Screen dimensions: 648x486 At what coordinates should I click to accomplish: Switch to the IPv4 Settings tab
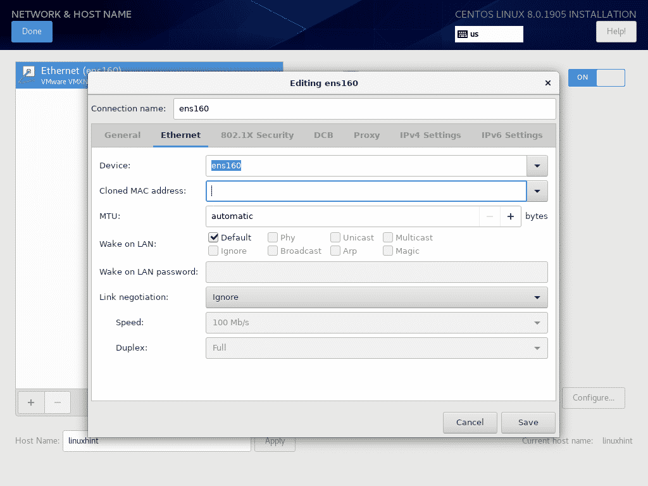coord(430,135)
